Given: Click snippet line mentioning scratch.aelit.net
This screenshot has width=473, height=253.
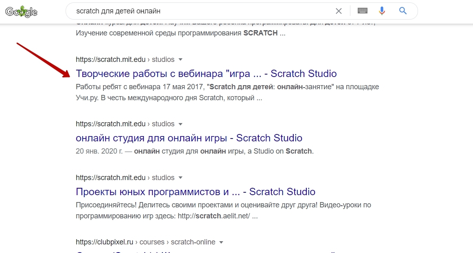Looking at the screenshot, I should tap(167, 216).
